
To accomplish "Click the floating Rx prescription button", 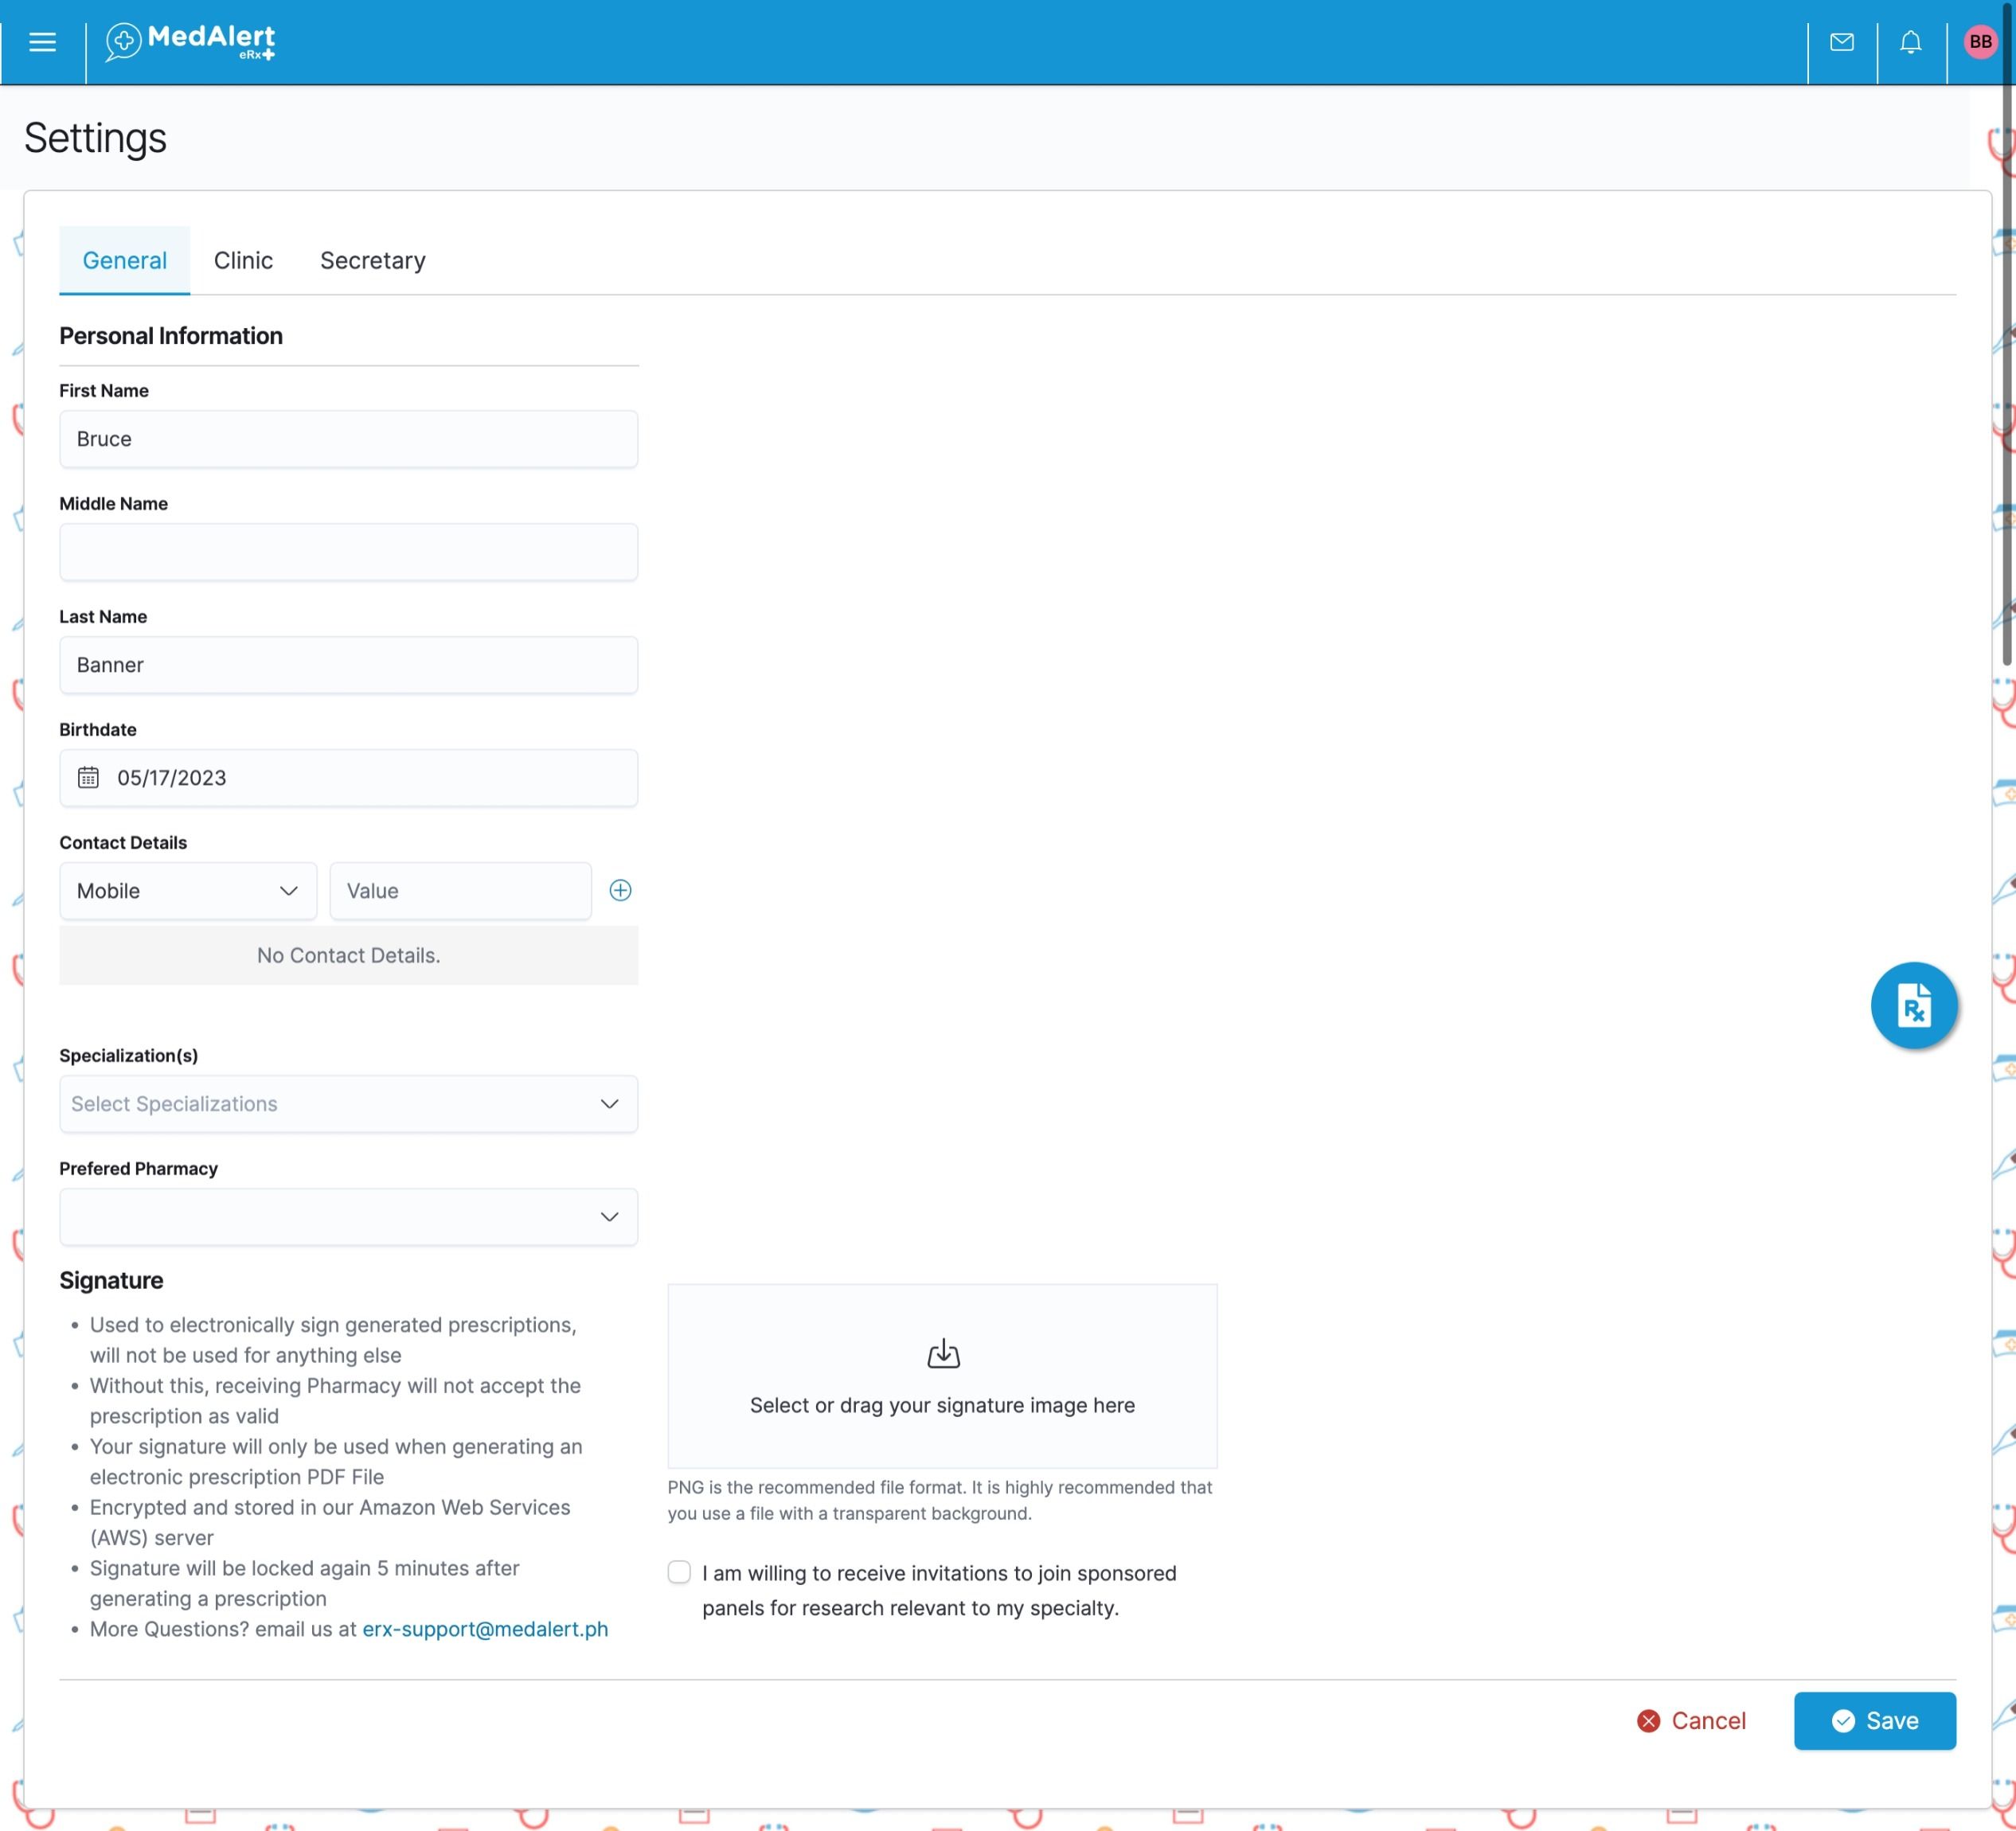I will click(1913, 1005).
